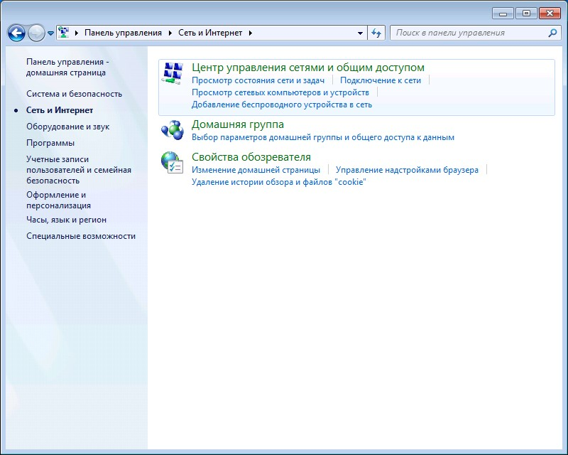Click the refresh icon beside address bar
This screenshot has height=455, width=568.
(377, 33)
